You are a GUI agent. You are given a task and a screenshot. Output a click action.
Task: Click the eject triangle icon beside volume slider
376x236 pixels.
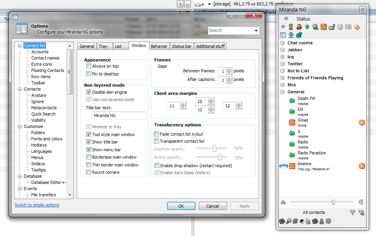(x=283, y=202)
